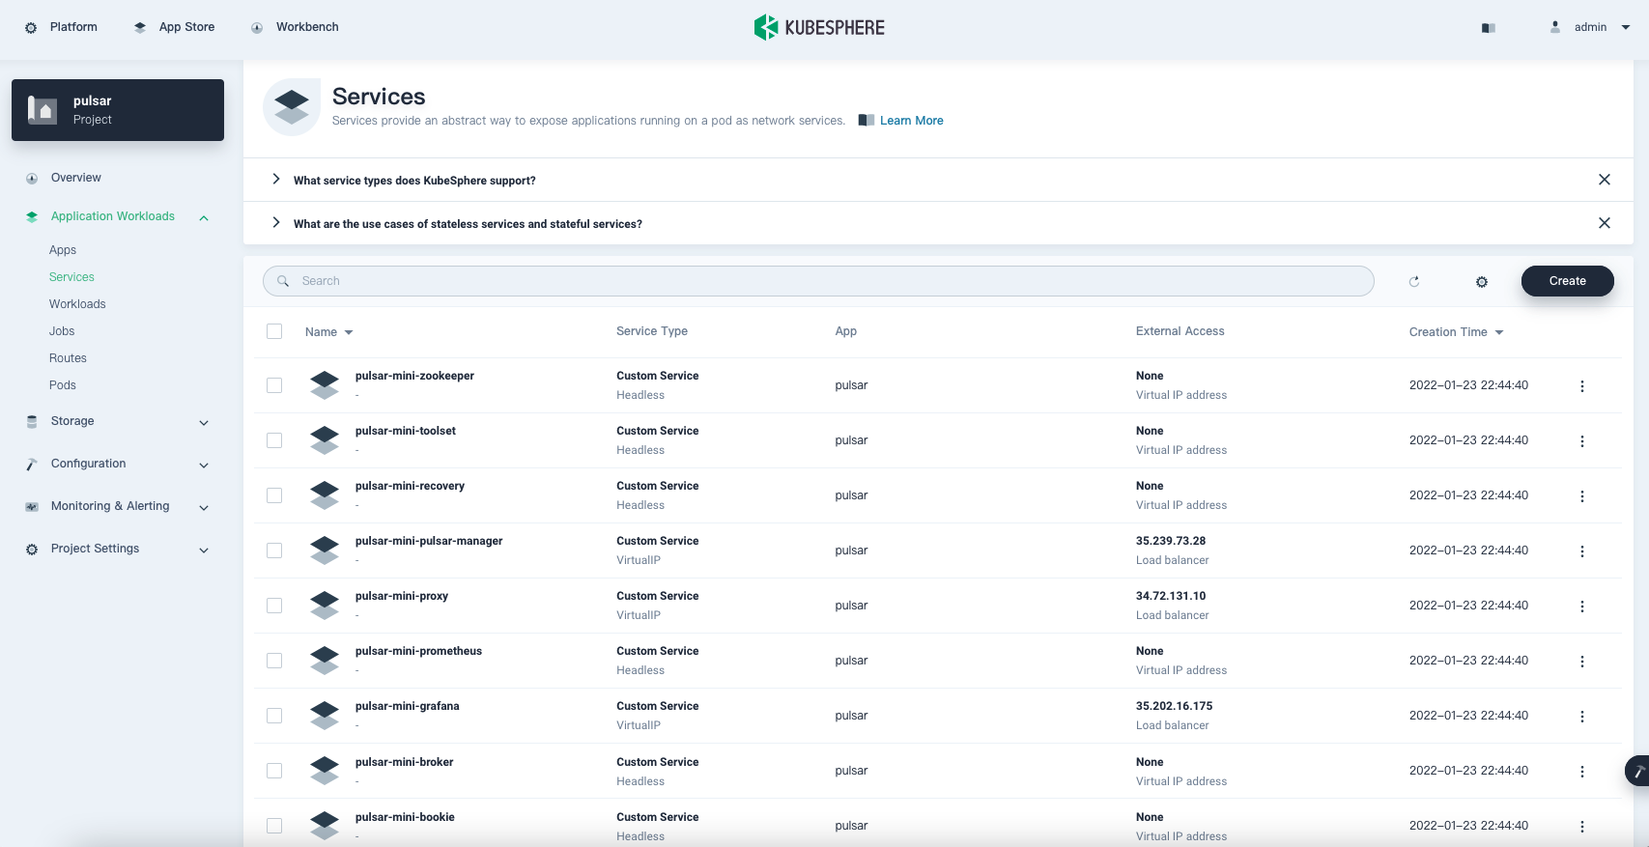Click the App Store icon

point(140,28)
